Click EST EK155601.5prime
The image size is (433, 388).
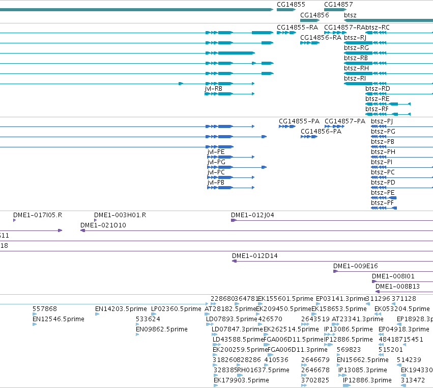tap(285, 299)
